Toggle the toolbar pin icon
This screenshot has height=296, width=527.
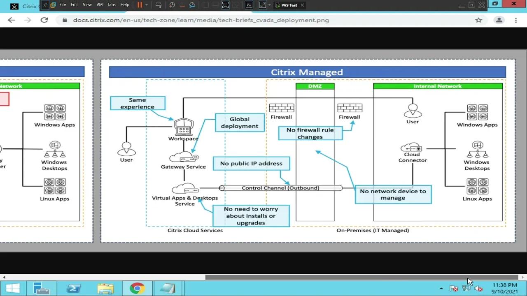point(45,5)
